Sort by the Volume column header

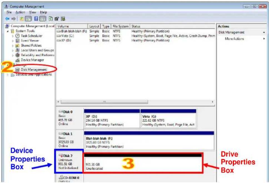[x=72, y=26]
